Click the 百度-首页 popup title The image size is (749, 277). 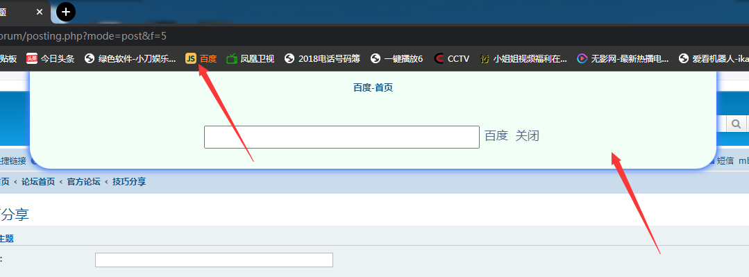(373, 88)
